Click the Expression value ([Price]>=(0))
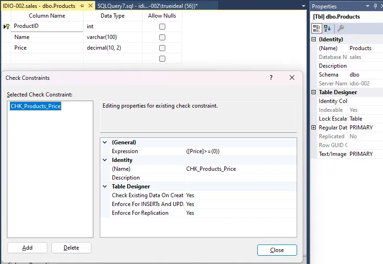 click(x=240, y=151)
